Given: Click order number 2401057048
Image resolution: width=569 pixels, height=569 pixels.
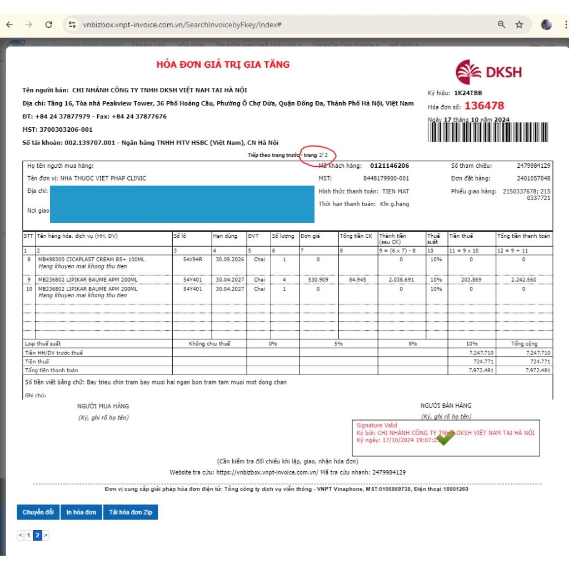Looking at the screenshot, I should point(533,178).
